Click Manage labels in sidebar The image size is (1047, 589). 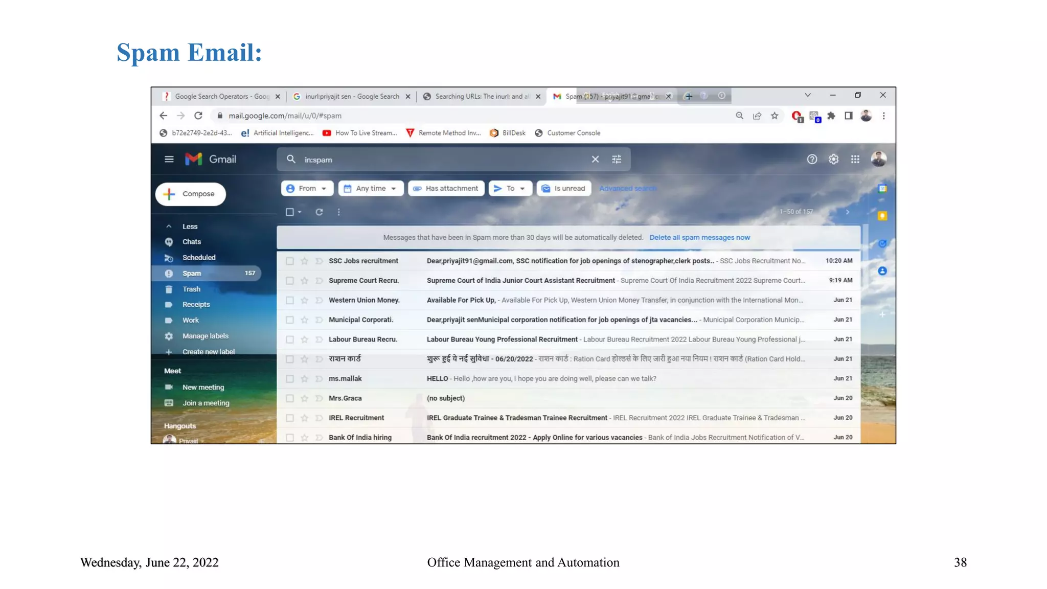[205, 336]
